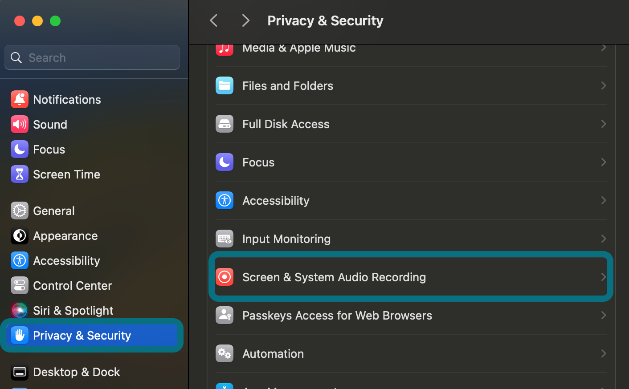629x389 pixels.
Task: Open Screen & System Audio Recording label
Action: [334, 277]
